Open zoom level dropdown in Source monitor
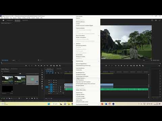This screenshot has height=121, width=162. coord(15,60)
